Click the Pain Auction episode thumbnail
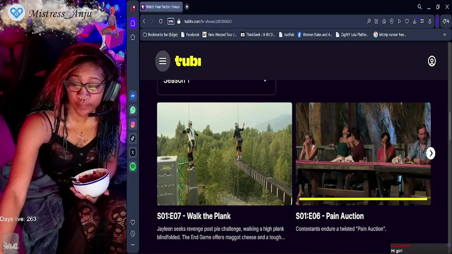The image size is (452, 254). pos(363,154)
